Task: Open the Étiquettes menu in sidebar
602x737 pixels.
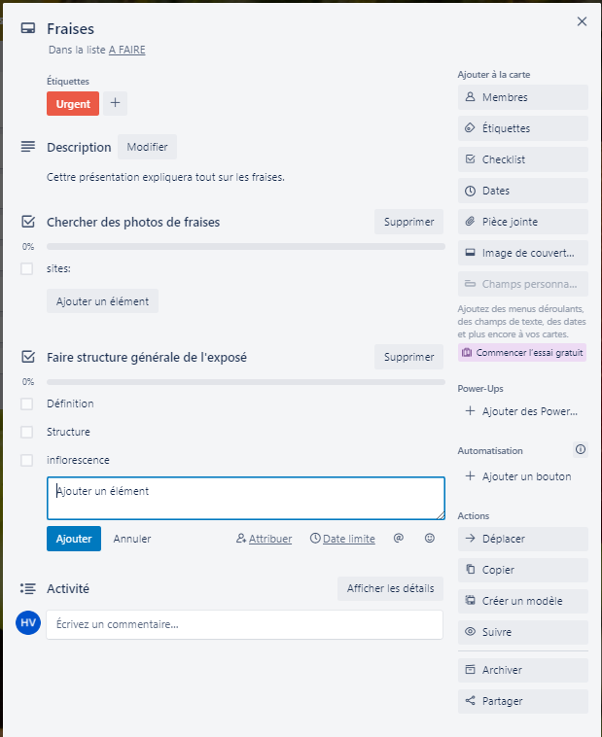Action: [523, 128]
